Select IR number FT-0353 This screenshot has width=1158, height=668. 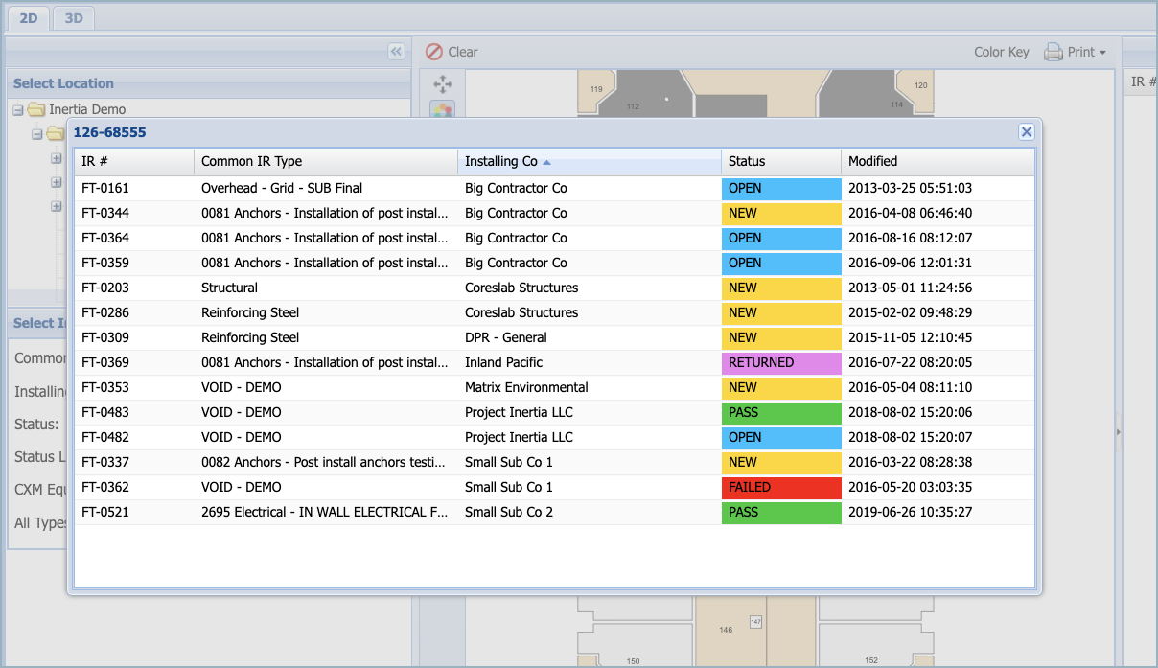point(105,387)
